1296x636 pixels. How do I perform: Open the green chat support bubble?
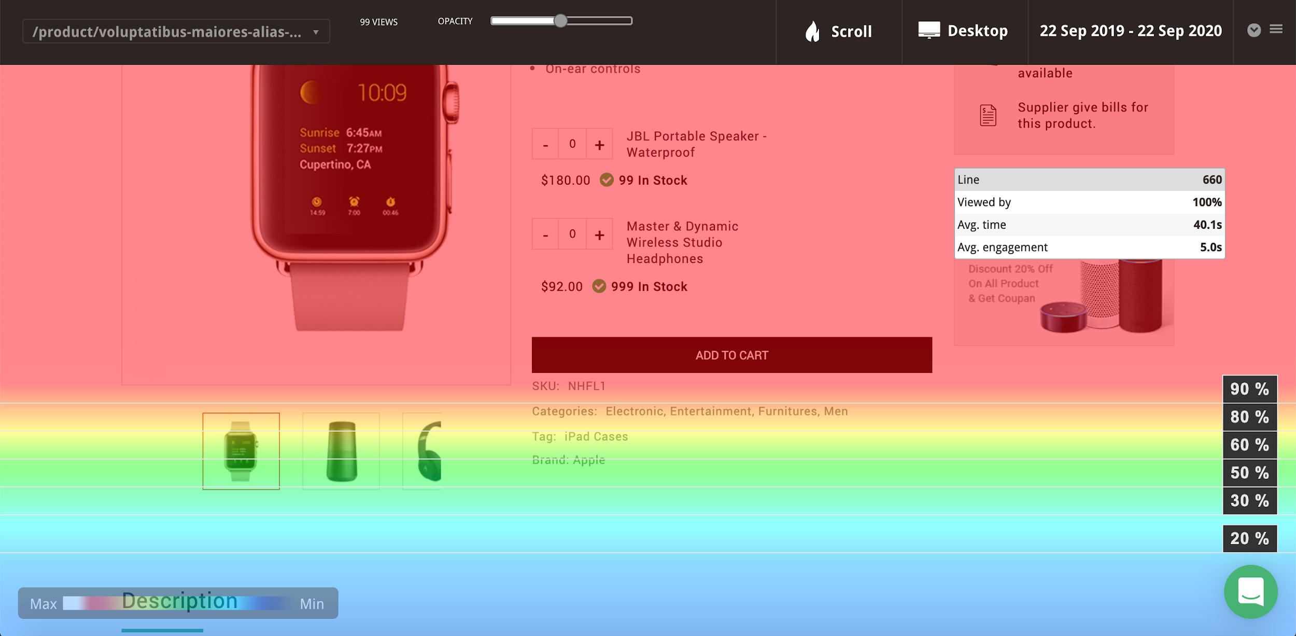coord(1251,592)
